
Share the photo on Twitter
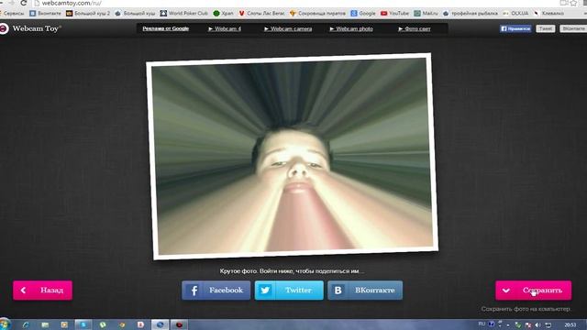tap(289, 291)
